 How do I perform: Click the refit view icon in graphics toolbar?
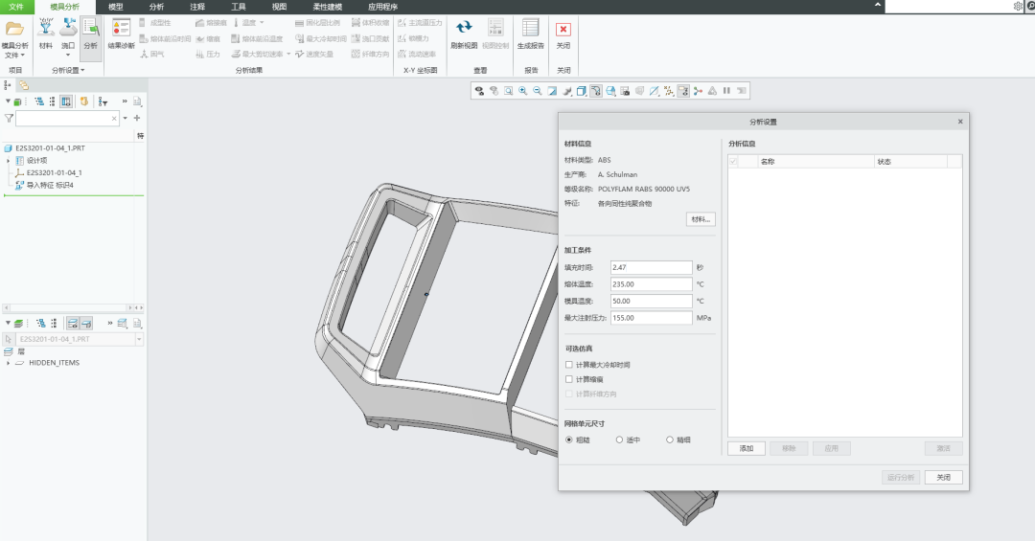tap(508, 91)
